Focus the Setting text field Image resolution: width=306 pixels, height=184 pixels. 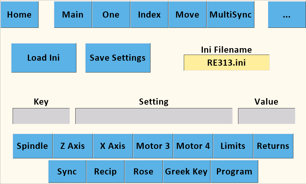pos(154,116)
